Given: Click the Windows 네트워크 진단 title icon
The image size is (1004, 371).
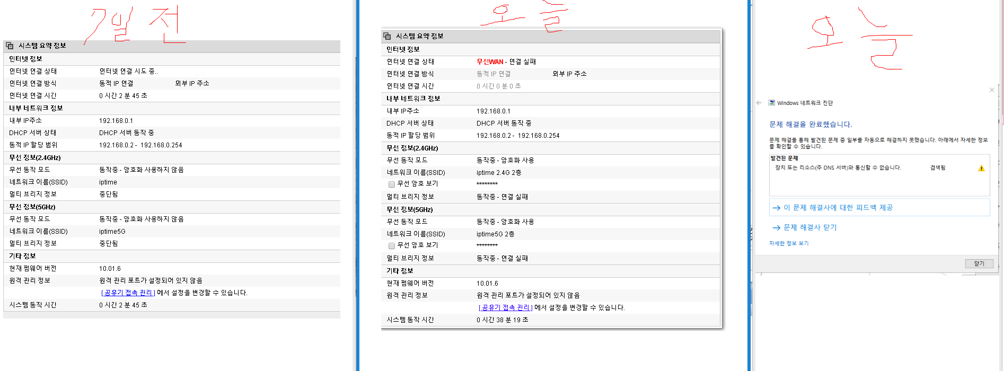Looking at the screenshot, I should pos(772,103).
